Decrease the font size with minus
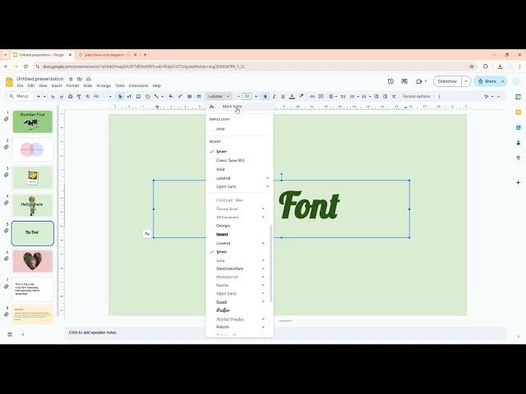Image resolution: width=526 pixels, height=394 pixels. 238,97
